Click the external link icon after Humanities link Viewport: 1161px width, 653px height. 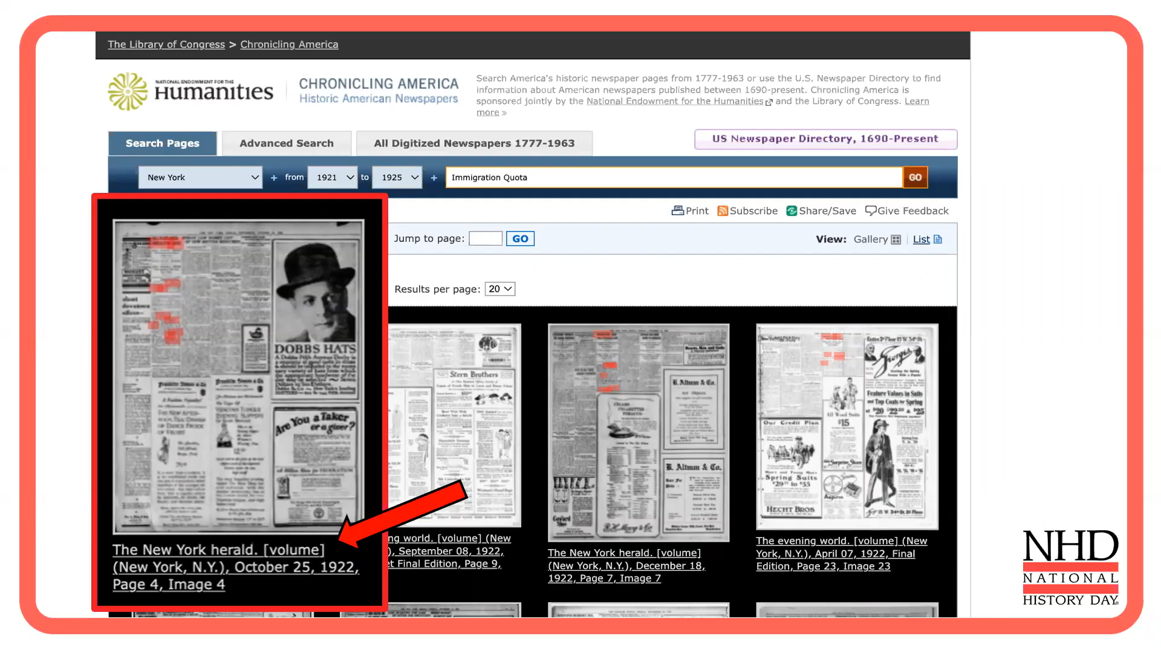tap(769, 102)
